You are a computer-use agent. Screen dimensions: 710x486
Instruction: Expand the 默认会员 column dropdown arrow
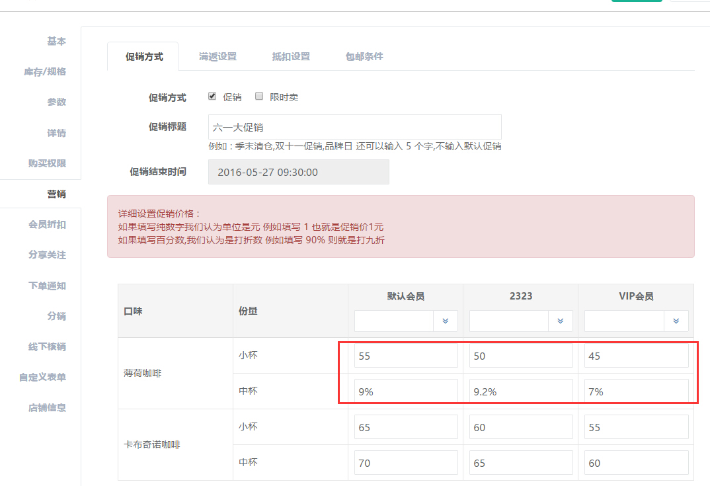(x=445, y=321)
